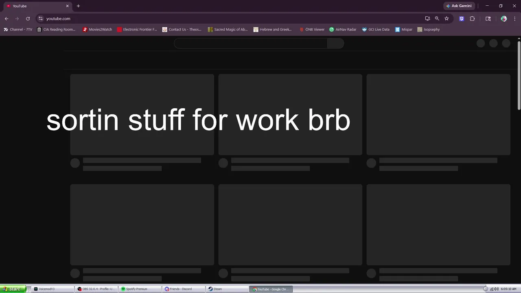The width and height of the screenshot is (521, 293).
Task: Open a new tab with plus button
Action: [78, 6]
